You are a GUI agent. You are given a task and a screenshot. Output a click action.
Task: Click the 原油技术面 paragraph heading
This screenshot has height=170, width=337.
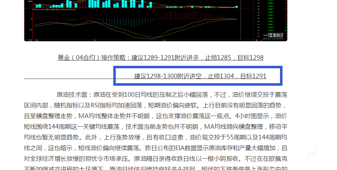73,95
